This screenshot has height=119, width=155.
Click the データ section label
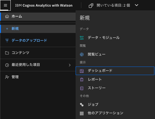(x=84, y=29)
